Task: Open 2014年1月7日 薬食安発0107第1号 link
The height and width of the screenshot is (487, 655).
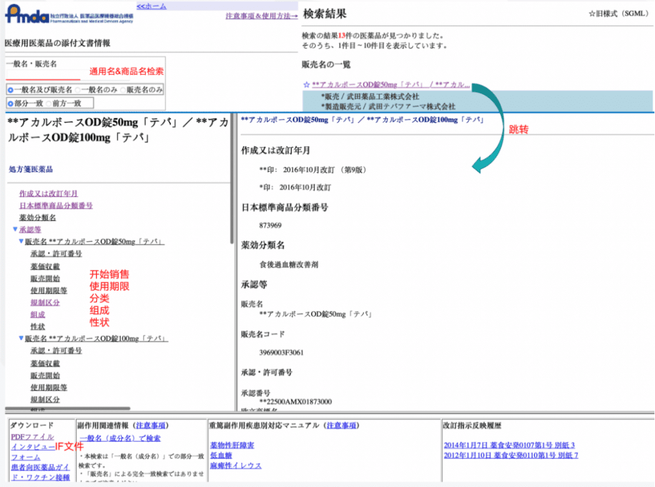Action: (x=509, y=445)
